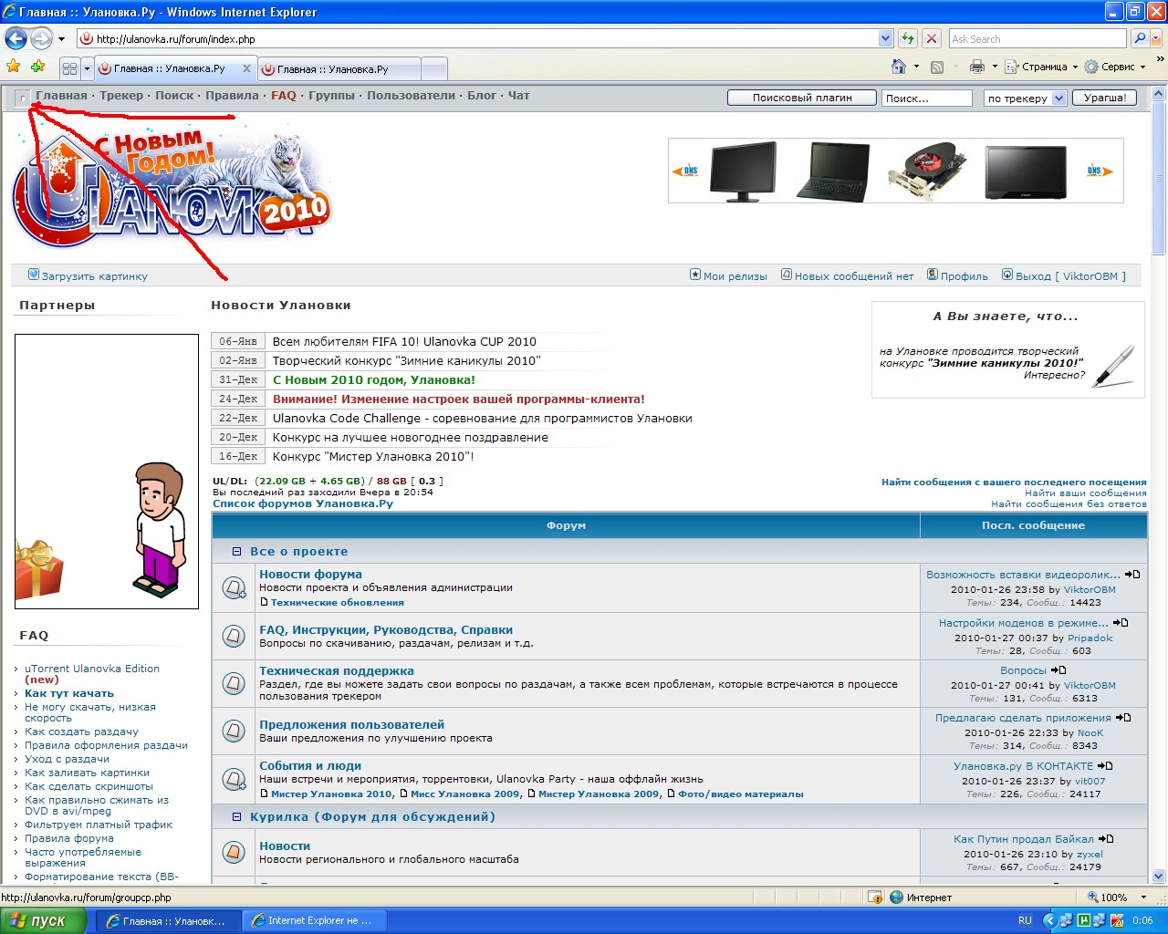Open uTorrent from the system tray icon
The image size is (1168, 934).
[1083, 920]
